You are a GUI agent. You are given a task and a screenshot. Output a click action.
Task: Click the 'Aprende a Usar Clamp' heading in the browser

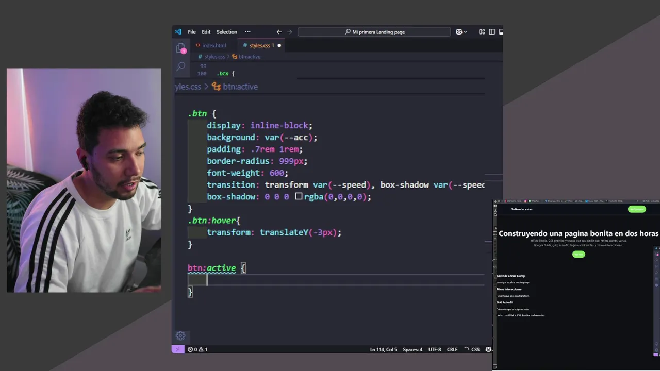[510, 276]
